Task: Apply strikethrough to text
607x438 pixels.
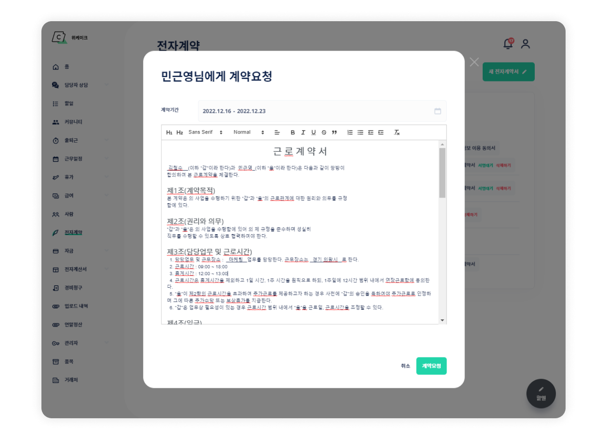Action: (324, 133)
